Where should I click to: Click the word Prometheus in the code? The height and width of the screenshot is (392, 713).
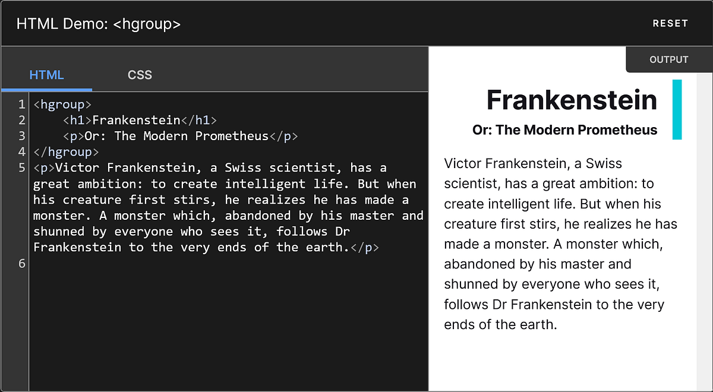[232, 136]
